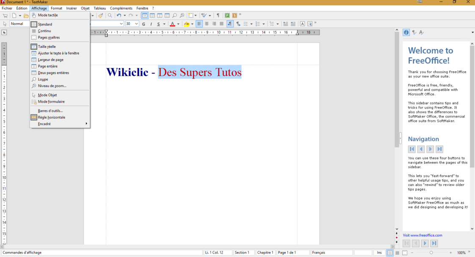475x257 pixels.
Task: Choose Barres d'outils... menu entry
Action: [60, 111]
